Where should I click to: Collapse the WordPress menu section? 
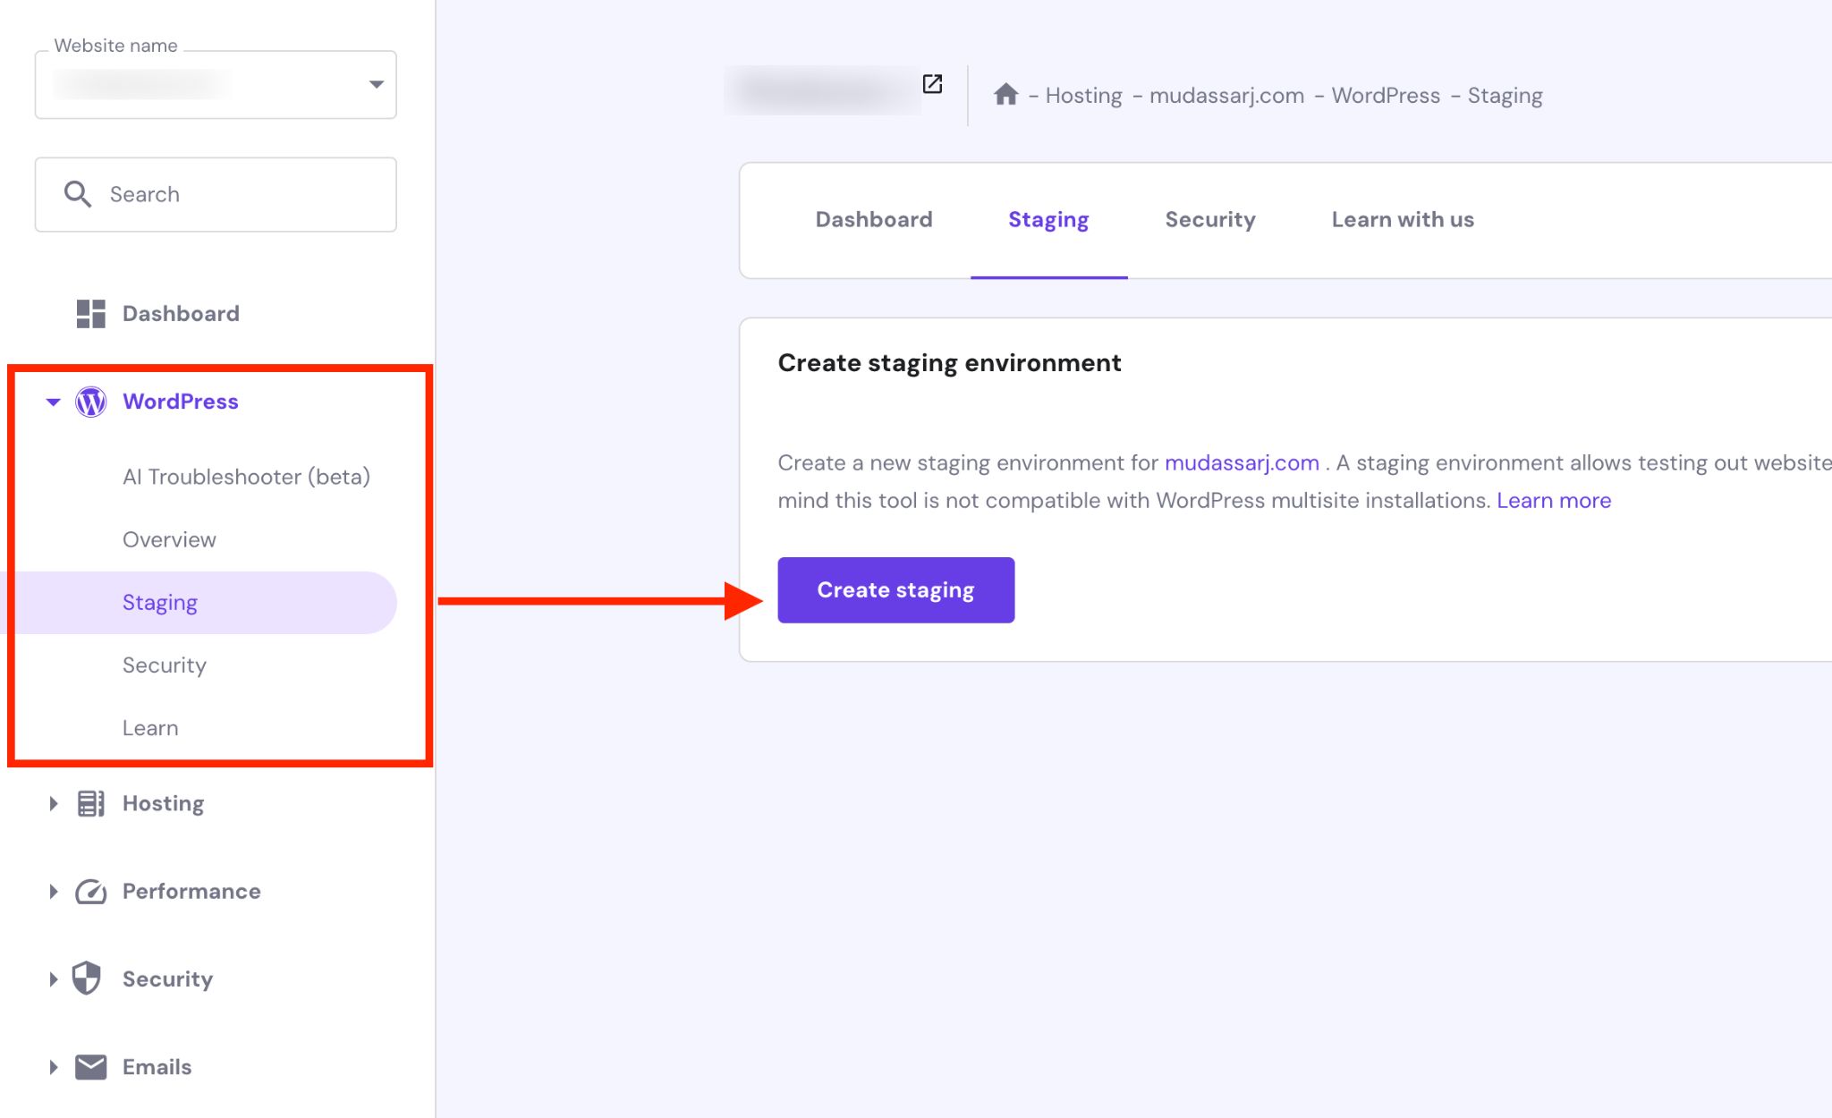(53, 402)
